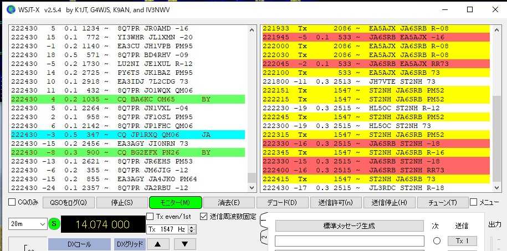Screen dimensions: 507x251
Task: Open the 20m band dropdown
Action: [28, 224]
